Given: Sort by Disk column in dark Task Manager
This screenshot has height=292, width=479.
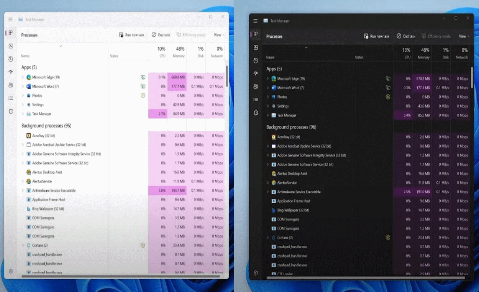Looking at the screenshot, I should click(441, 53).
